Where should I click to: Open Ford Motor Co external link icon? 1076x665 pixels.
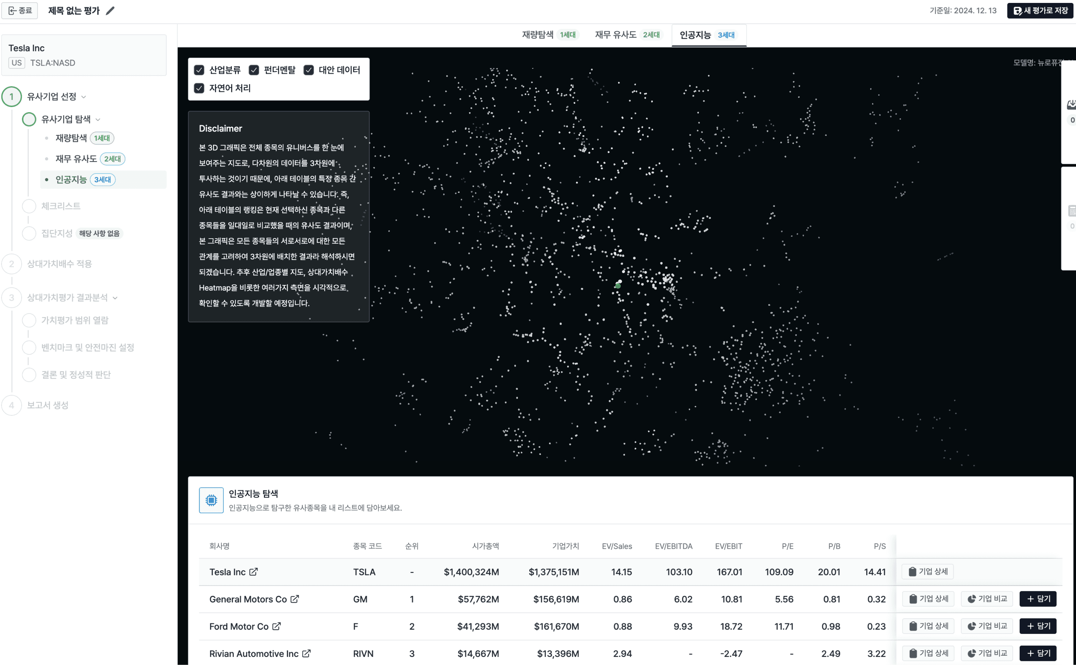pos(276,626)
